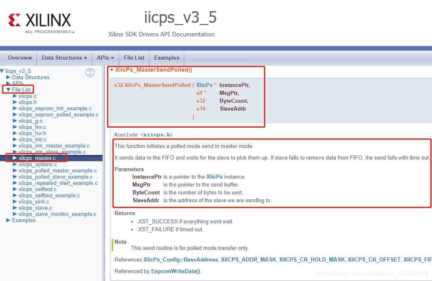This screenshot has width=432, height=281.
Task: Click the XIicPs_MasterSendPolled() section heading
Action: point(154,70)
